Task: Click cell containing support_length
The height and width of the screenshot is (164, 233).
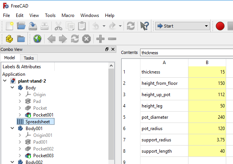Action: pos(164,151)
